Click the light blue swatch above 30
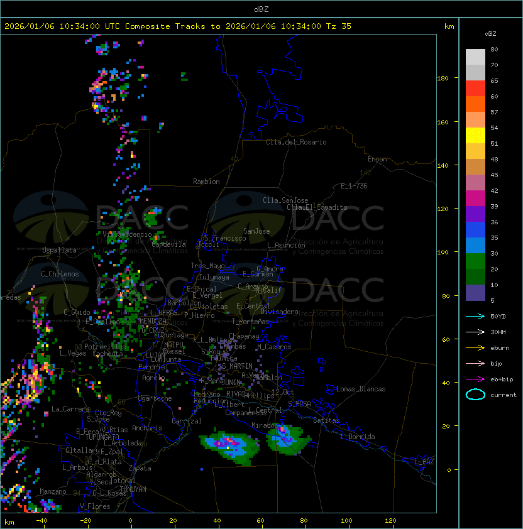This screenshot has width=523, height=529. click(x=475, y=245)
